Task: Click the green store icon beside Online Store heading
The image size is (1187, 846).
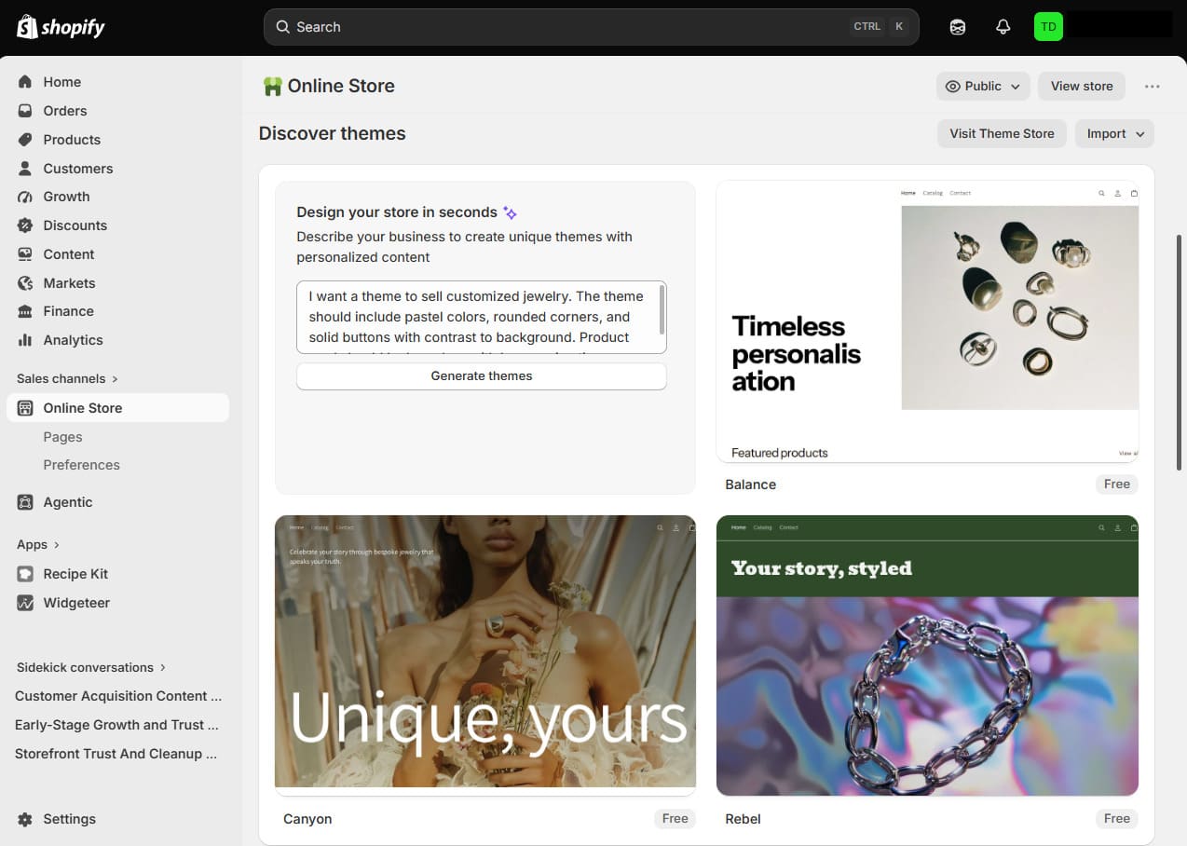Action: (272, 87)
